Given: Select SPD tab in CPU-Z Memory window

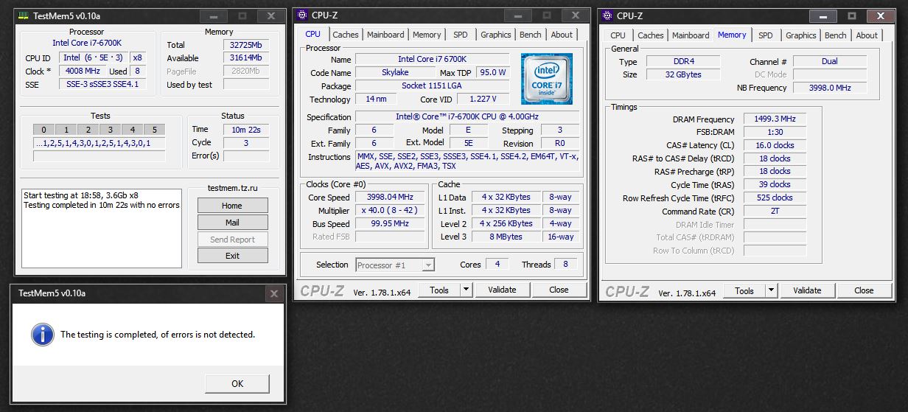Looking at the screenshot, I should 766,35.
